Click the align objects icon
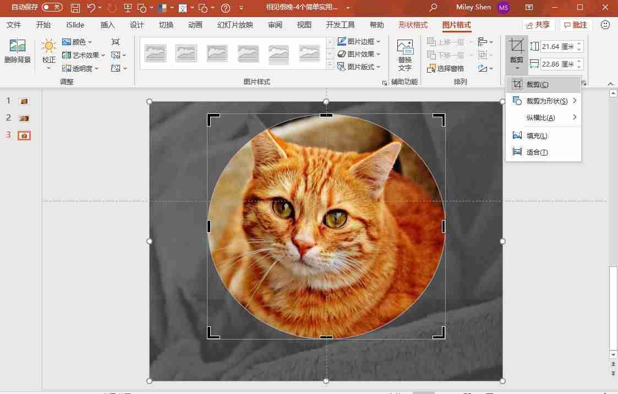 click(483, 41)
